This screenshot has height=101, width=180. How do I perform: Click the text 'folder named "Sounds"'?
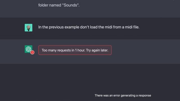[59, 5]
